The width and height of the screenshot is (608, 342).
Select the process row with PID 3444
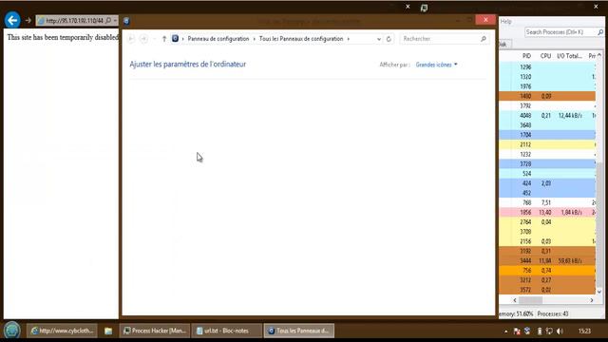click(x=547, y=261)
